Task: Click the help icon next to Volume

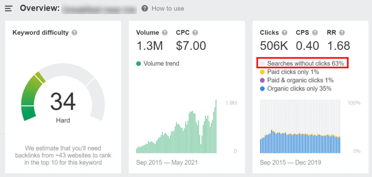Action: coord(165,33)
